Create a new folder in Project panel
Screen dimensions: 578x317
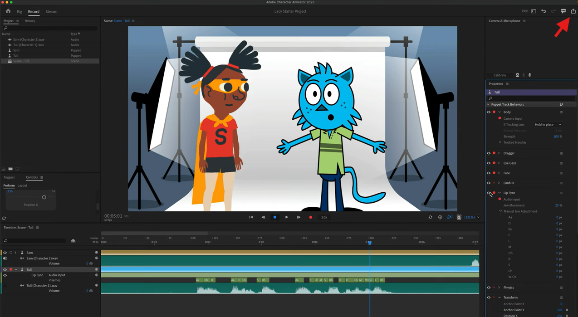(x=10, y=169)
